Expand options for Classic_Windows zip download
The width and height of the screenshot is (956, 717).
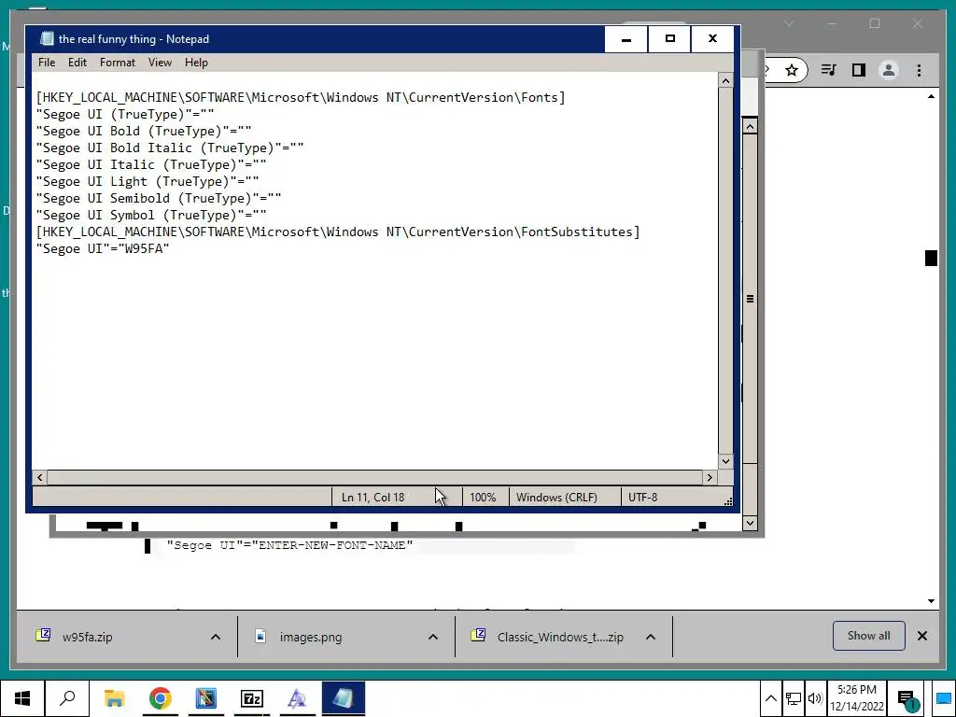(x=651, y=637)
